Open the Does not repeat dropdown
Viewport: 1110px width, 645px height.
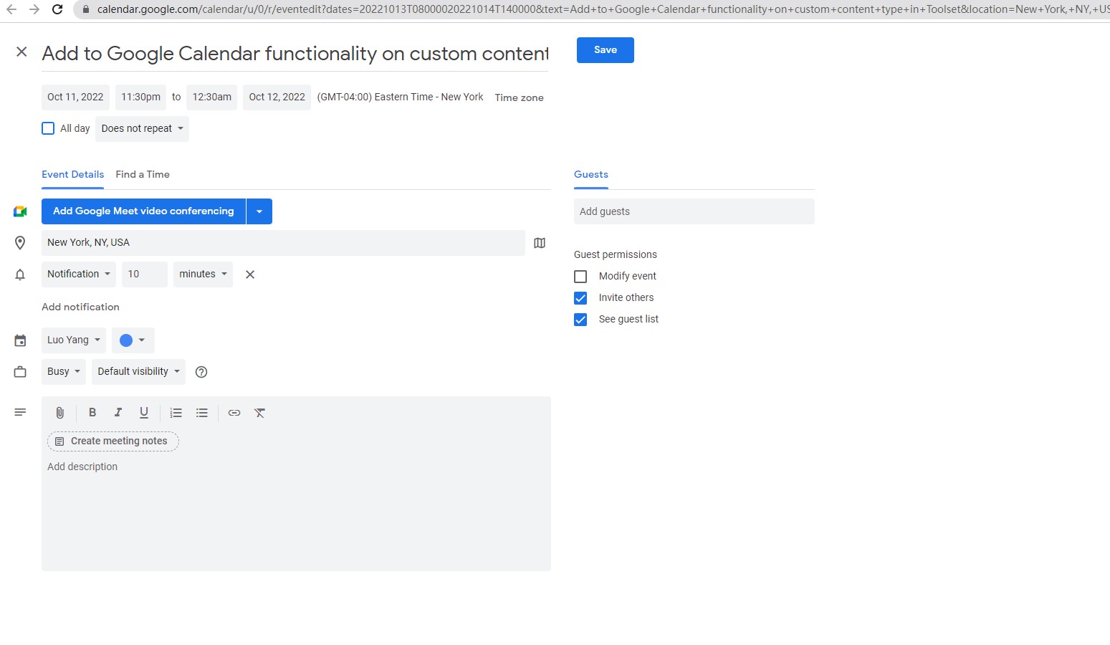click(x=142, y=129)
